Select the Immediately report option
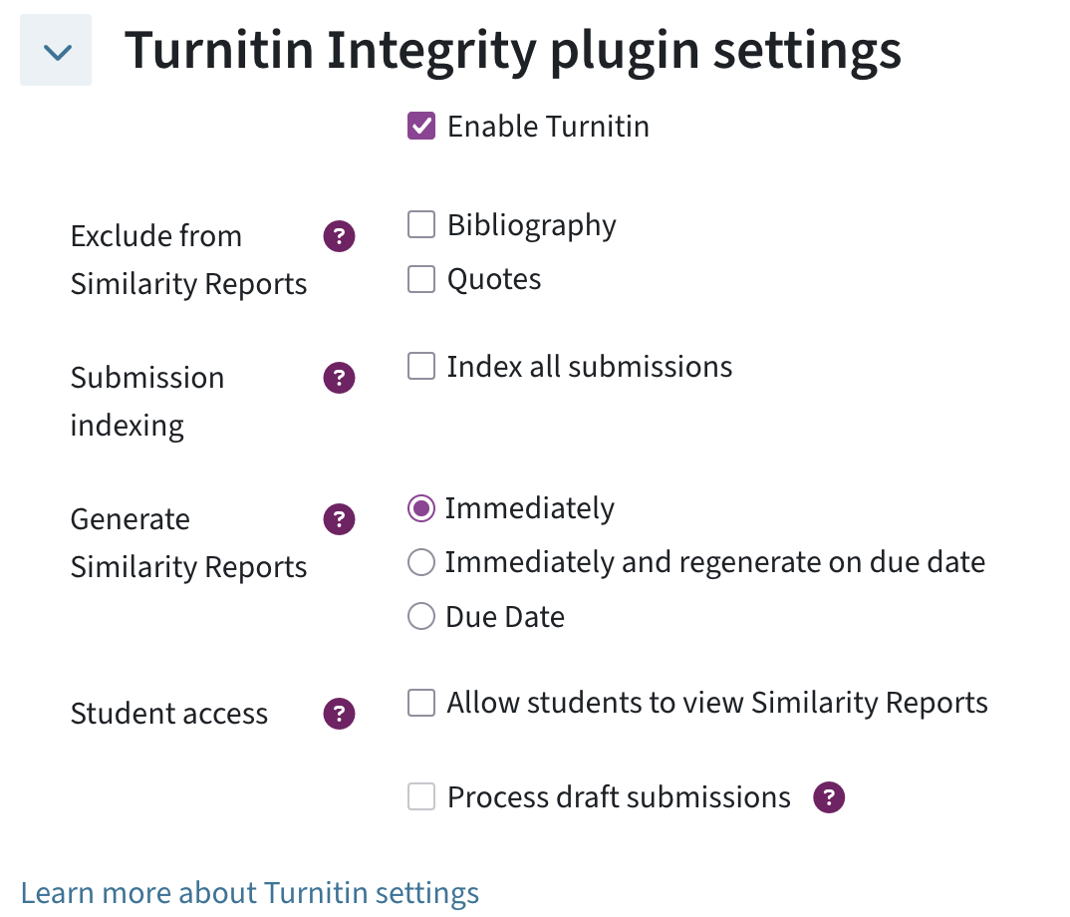The height and width of the screenshot is (917, 1070). 420,508
